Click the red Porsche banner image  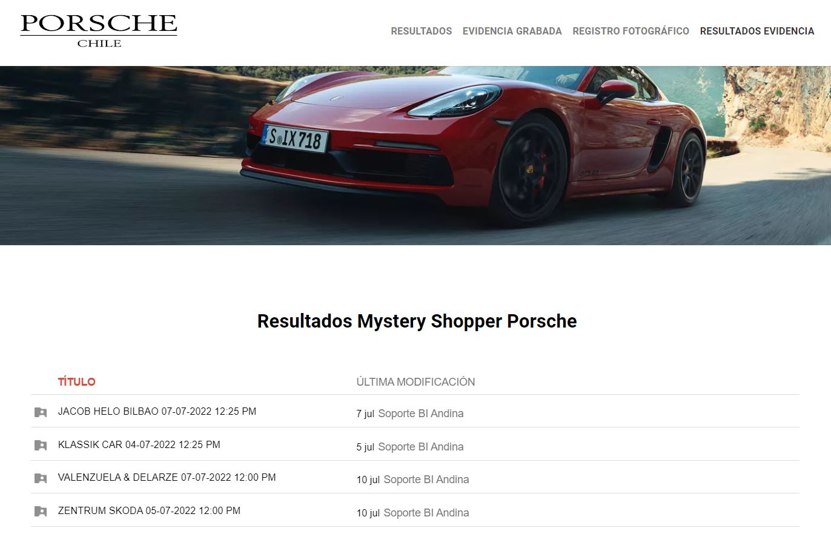415,156
